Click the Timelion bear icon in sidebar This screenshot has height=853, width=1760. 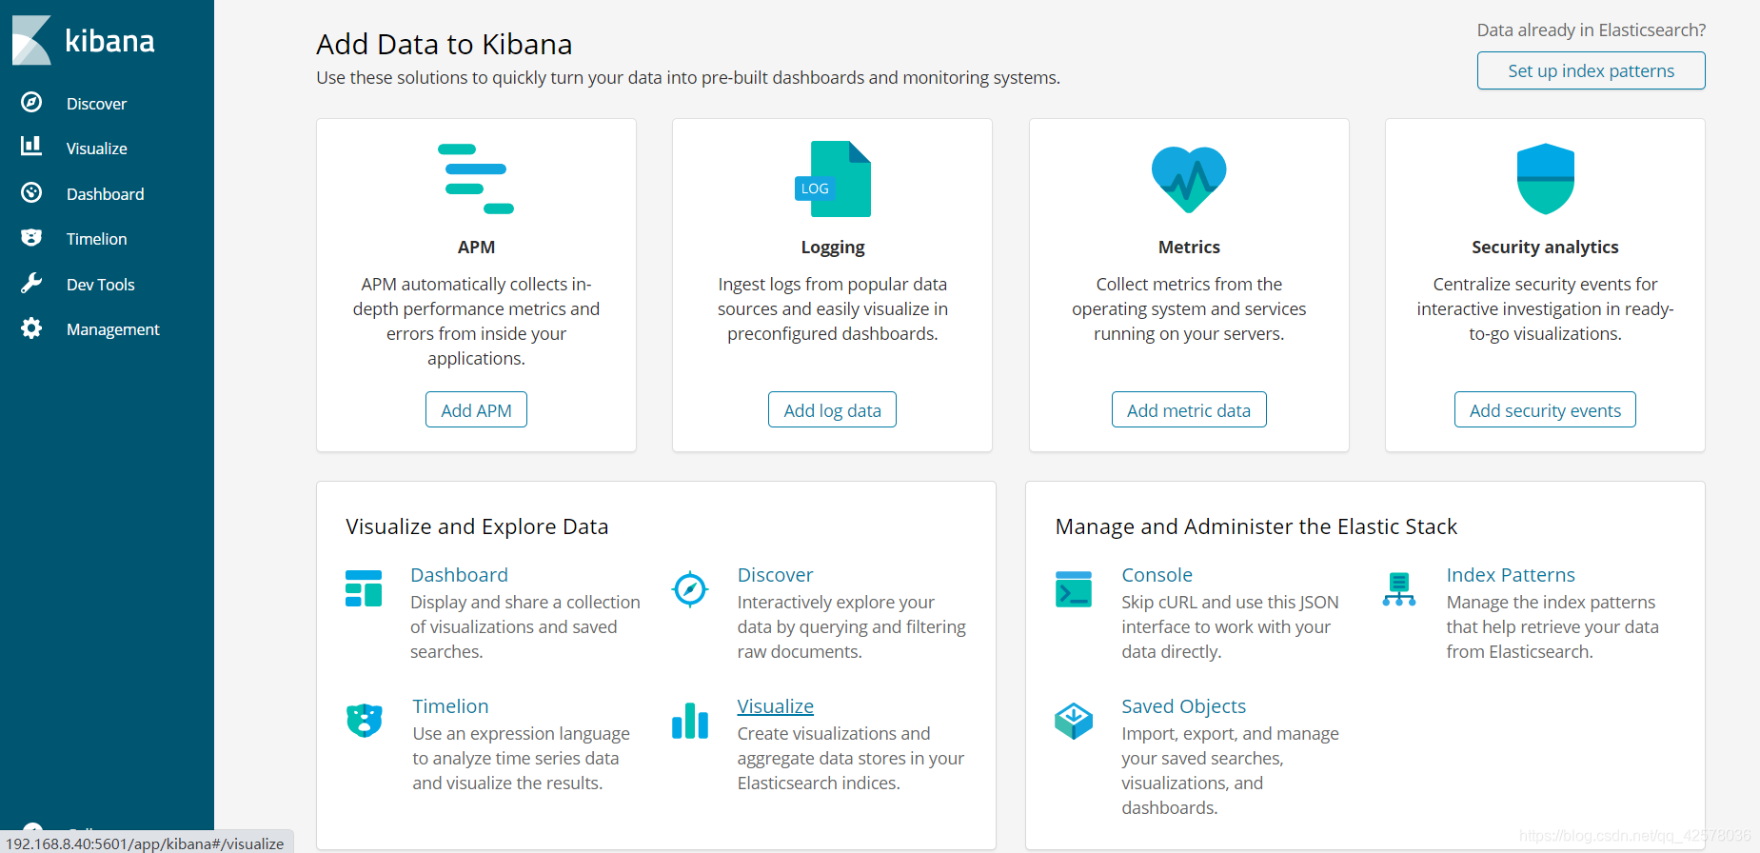tap(31, 238)
